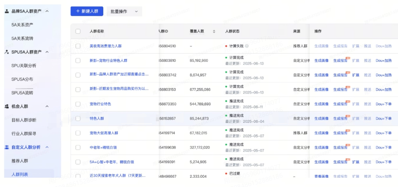The height and width of the screenshot is (187, 398).
Task: Click 扩展 for 5A+心智+中老年 row
Action: tap(356, 162)
